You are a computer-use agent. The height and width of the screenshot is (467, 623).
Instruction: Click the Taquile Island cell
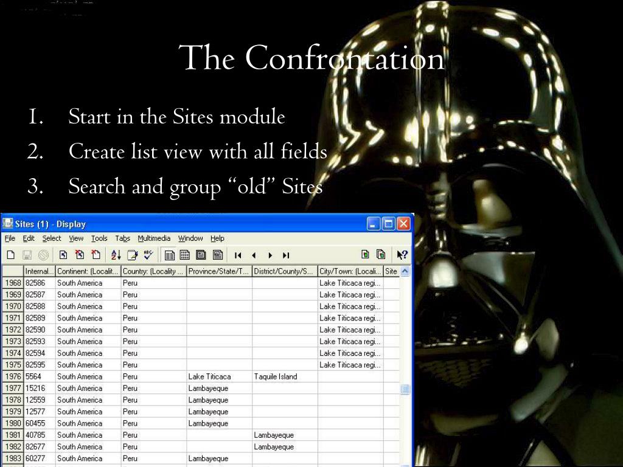pyautogui.click(x=285, y=376)
